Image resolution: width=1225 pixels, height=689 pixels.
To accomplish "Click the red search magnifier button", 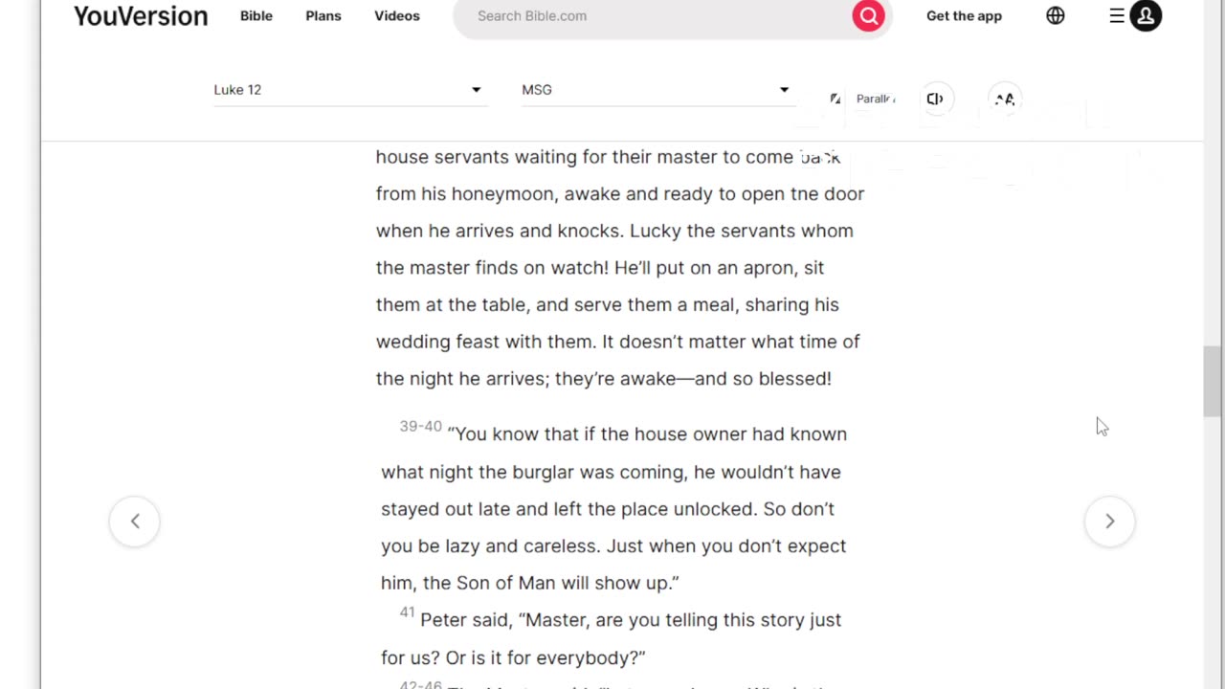I will click(868, 16).
